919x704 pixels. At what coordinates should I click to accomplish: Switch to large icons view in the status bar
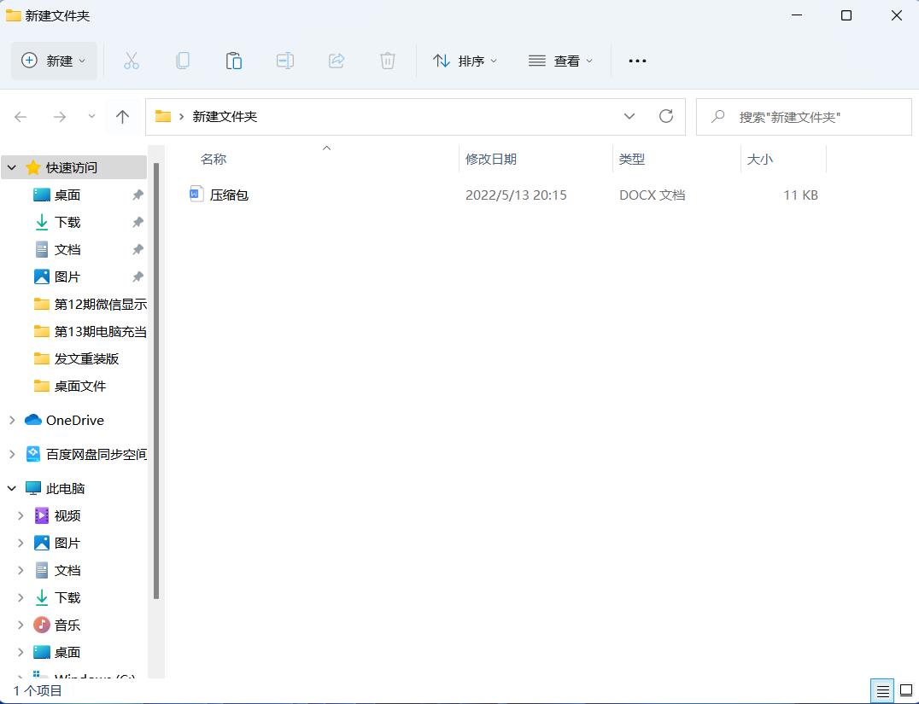(907, 690)
